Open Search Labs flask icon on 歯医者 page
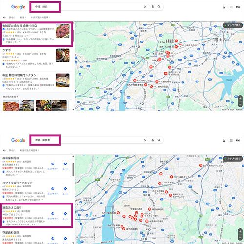 coord(224,140)
